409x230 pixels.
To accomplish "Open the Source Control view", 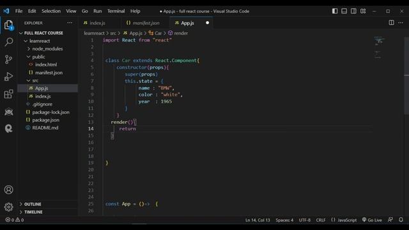I will coord(8,59).
